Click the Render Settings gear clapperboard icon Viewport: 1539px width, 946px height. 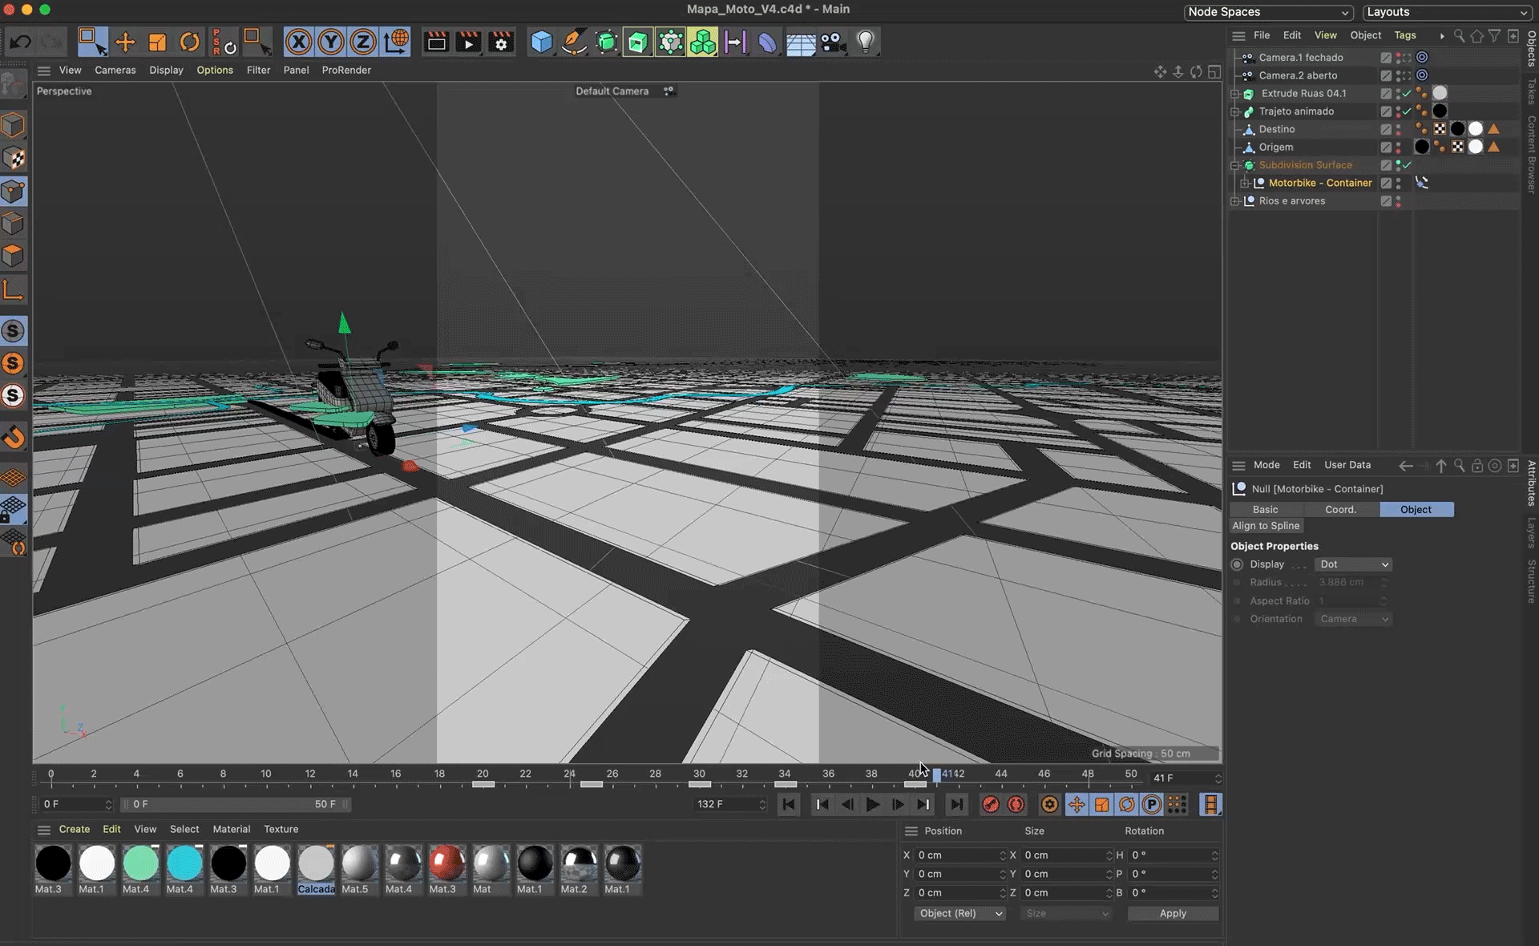(x=501, y=42)
